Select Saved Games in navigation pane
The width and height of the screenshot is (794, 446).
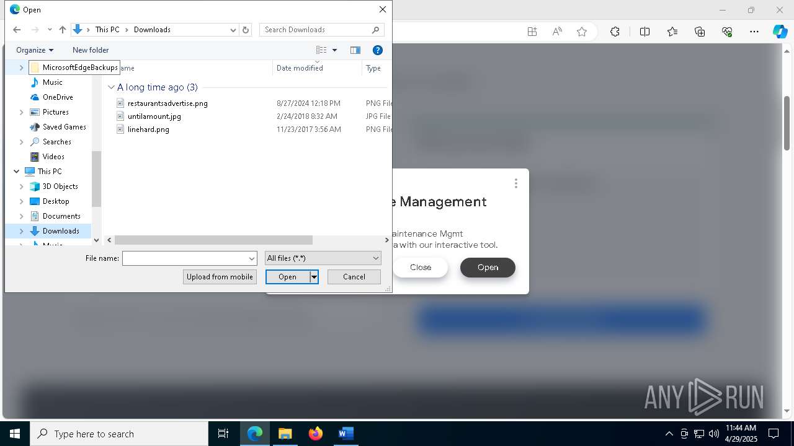tap(64, 127)
